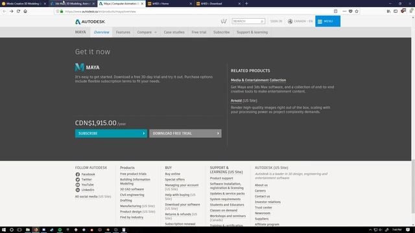
Task: Switch to the first tab ending in Home
Action: [x=170, y=4]
